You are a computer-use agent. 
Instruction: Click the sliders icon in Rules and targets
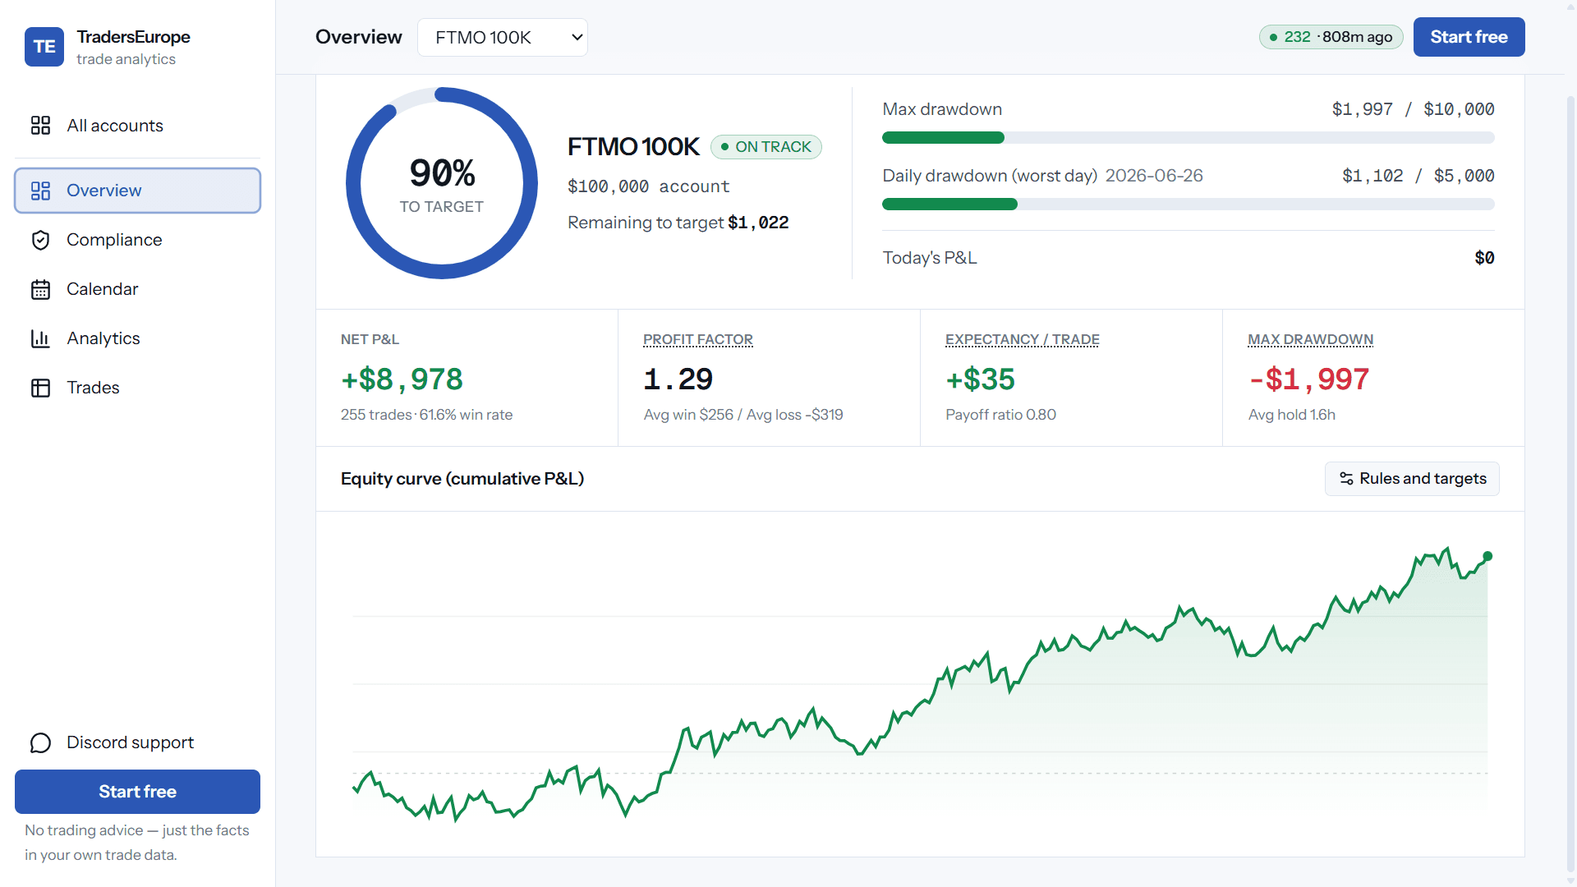1346,479
